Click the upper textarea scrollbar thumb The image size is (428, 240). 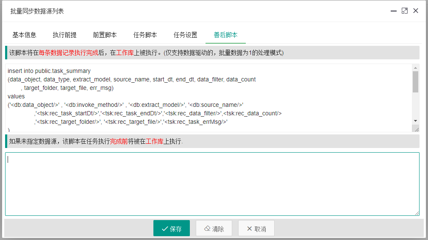(415, 82)
